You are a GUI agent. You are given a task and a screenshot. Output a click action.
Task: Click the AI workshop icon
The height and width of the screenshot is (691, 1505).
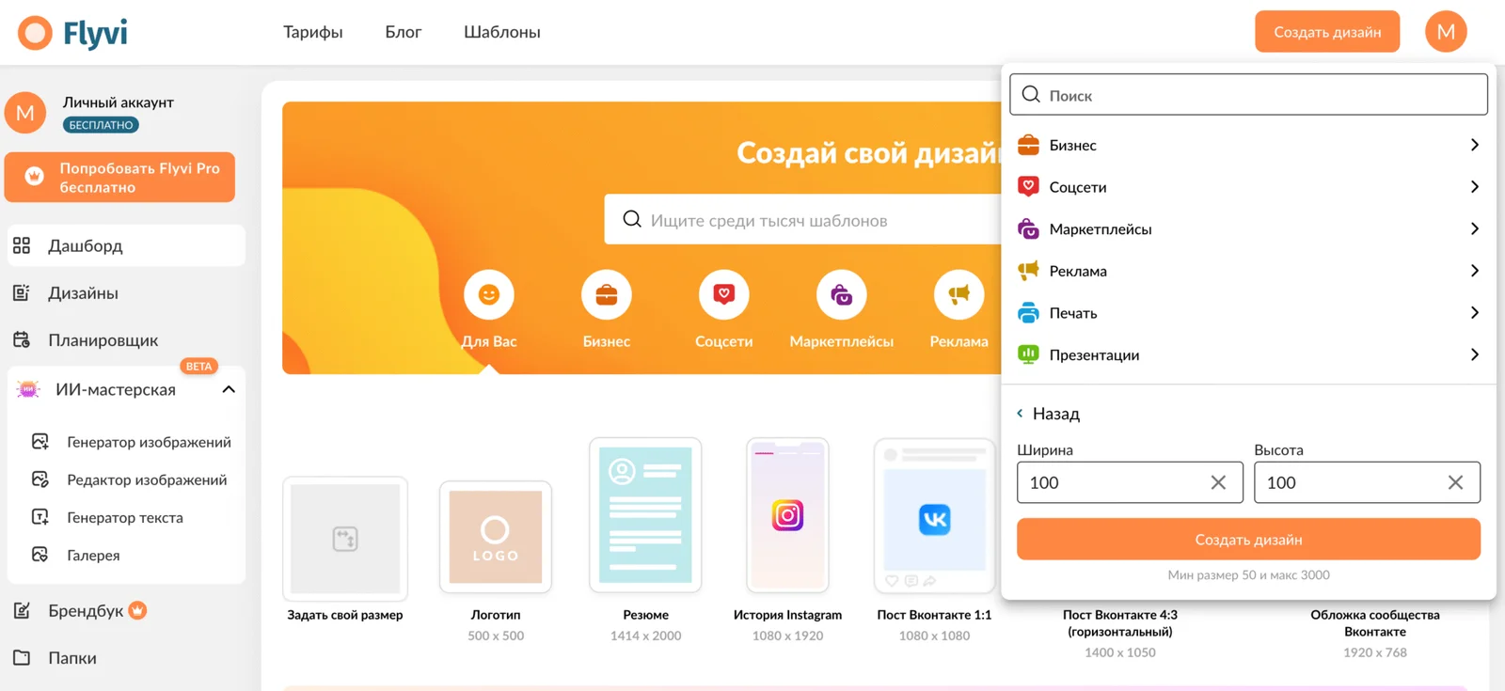(28, 389)
